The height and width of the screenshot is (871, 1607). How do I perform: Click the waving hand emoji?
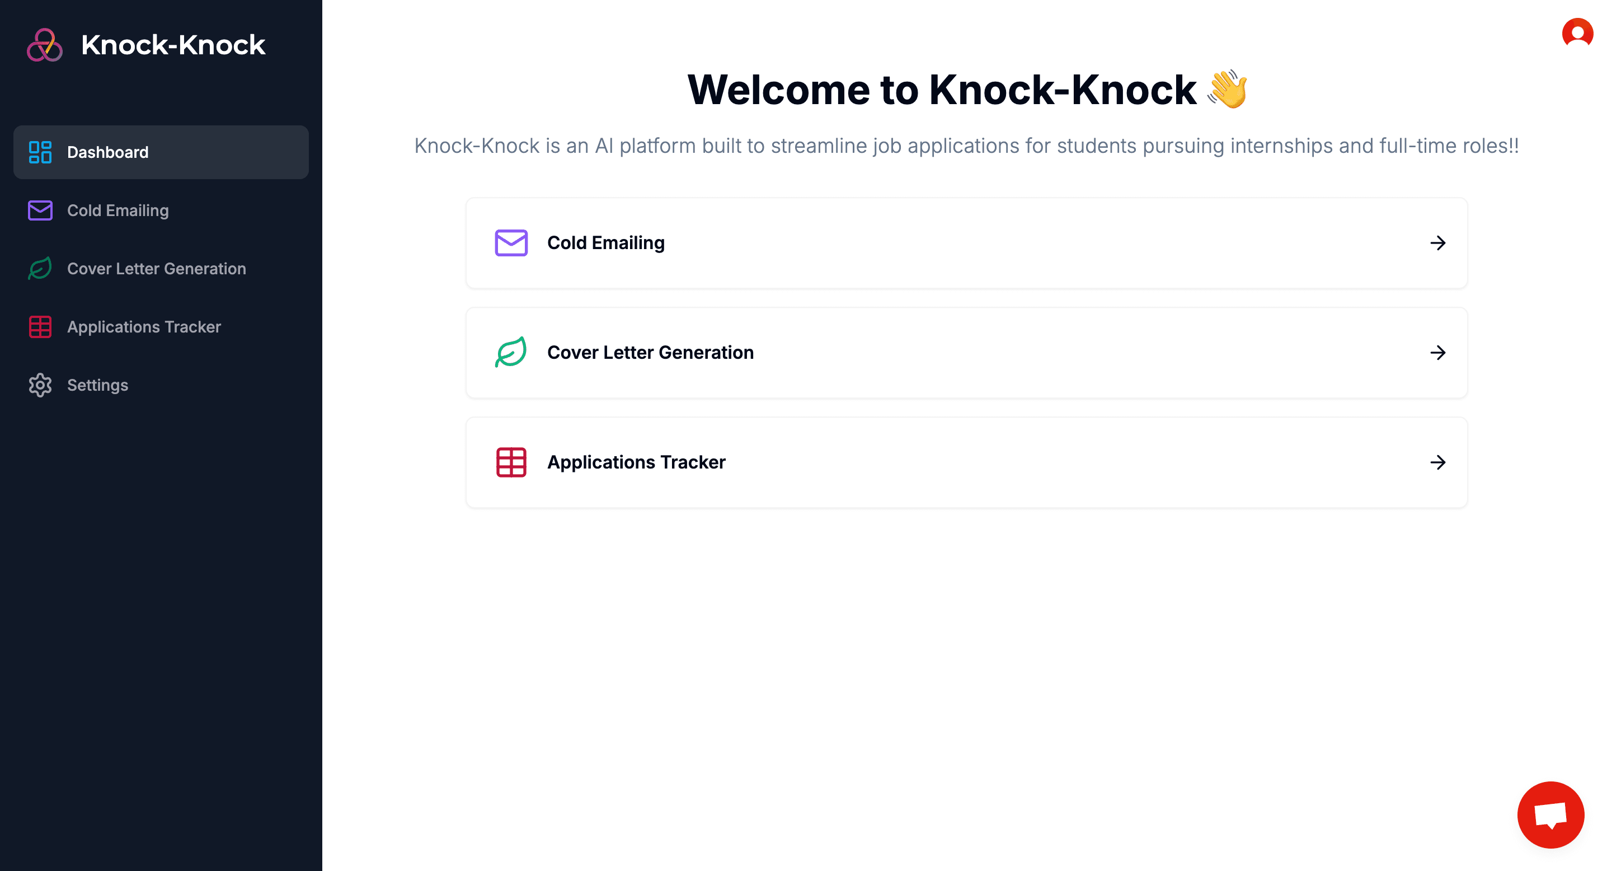pos(1227,89)
